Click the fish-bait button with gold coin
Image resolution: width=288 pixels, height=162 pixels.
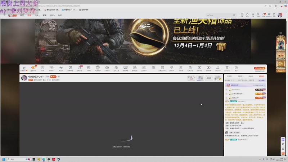coord(218,78)
